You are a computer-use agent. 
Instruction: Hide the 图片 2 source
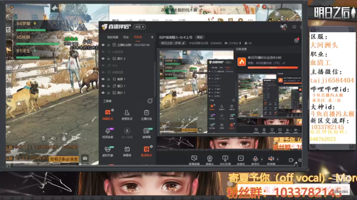pos(103,59)
